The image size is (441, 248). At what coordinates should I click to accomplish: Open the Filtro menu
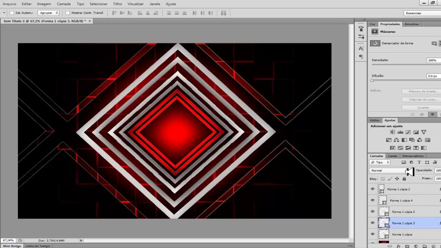pos(117,4)
